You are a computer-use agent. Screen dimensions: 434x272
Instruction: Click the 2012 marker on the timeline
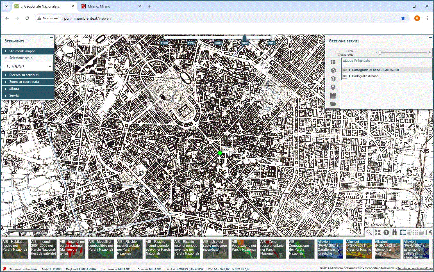click(272, 43)
